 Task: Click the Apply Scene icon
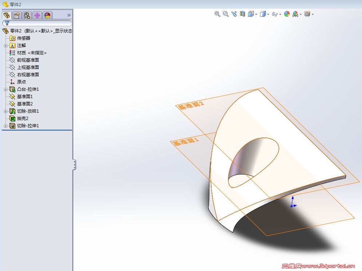tap(295, 14)
